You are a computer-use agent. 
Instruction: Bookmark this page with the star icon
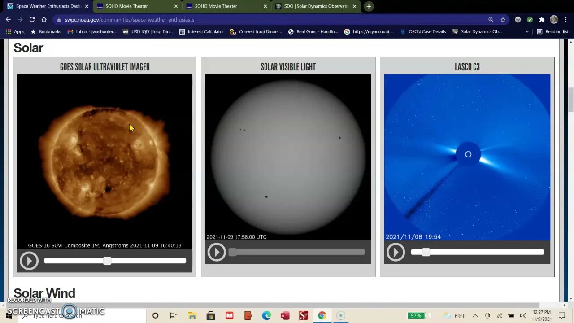tap(503, 20)
